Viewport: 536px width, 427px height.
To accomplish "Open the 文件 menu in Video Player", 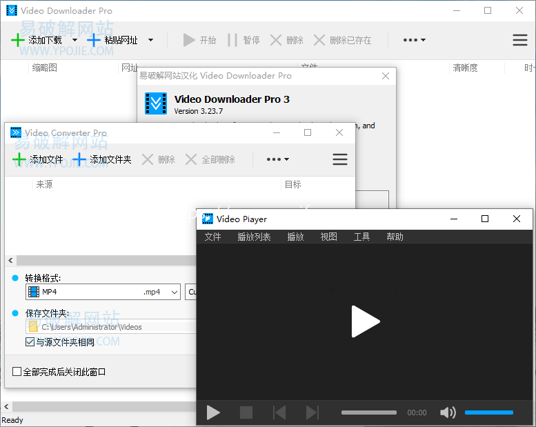I will pos(212,237).
